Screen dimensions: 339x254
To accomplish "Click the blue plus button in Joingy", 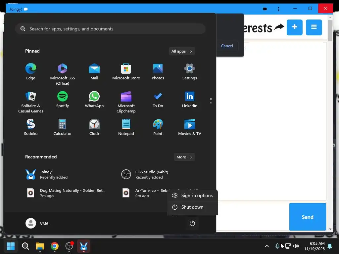I will click(294, 27).
